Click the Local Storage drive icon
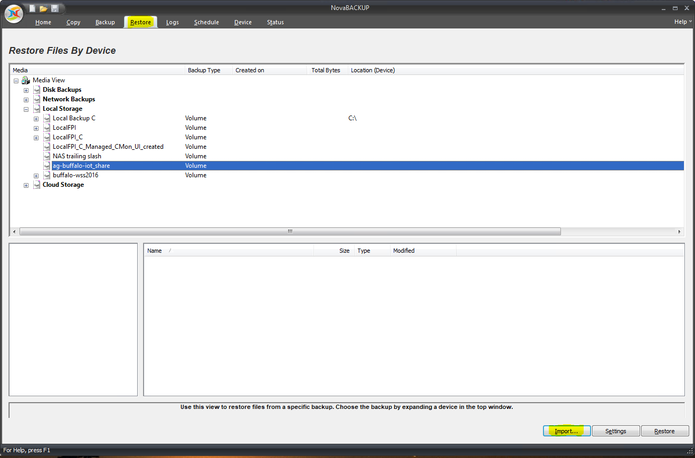 (36, 109)
